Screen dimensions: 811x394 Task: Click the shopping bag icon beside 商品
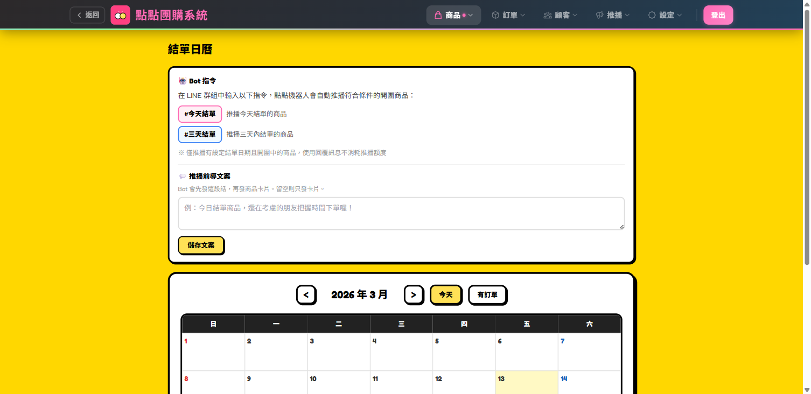(438, 15)
